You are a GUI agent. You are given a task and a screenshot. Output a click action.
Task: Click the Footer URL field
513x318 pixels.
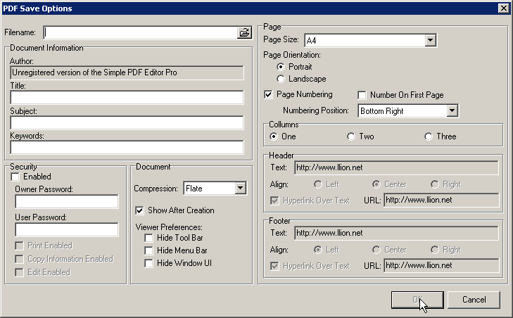tap(442, 266)
